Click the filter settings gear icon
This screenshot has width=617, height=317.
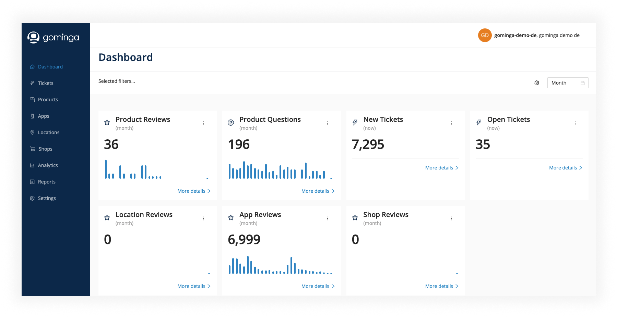(x=537, y=83)
